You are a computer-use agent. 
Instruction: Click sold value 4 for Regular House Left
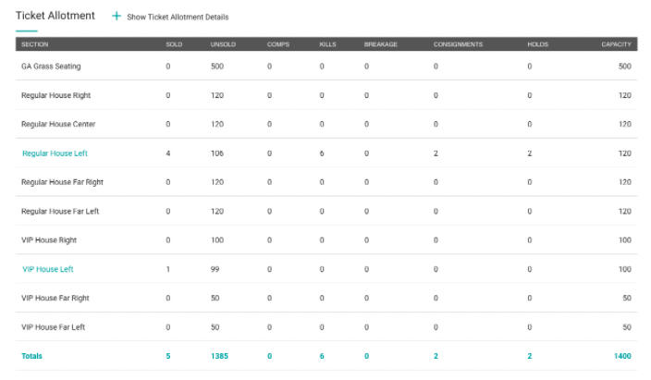coord(168,153)
